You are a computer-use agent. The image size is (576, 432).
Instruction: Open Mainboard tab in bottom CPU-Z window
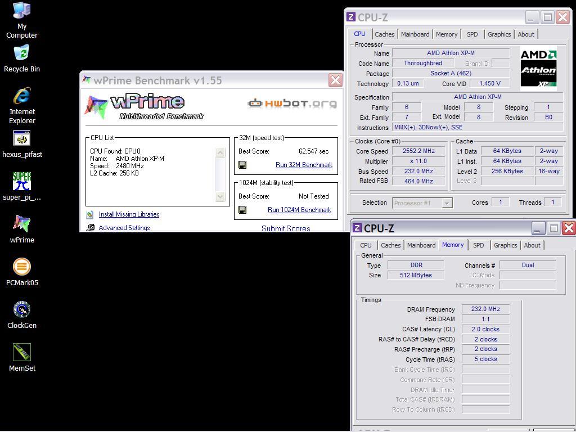coord(421,245)
